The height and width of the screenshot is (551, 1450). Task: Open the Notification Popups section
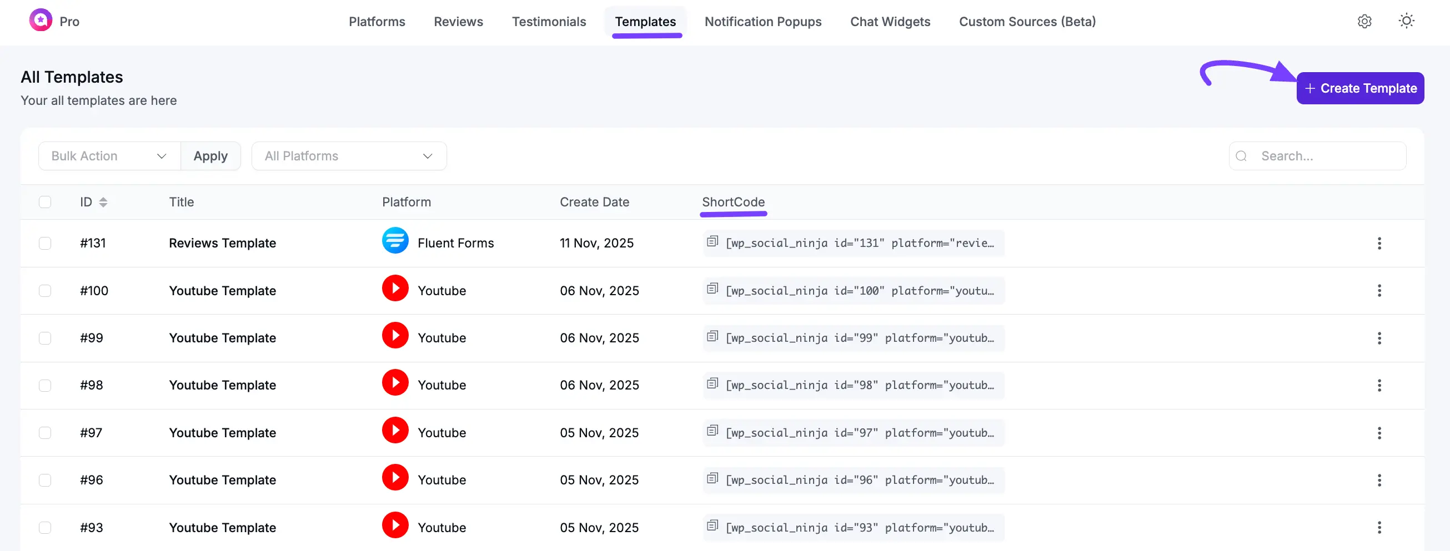[x=762, y=22]
